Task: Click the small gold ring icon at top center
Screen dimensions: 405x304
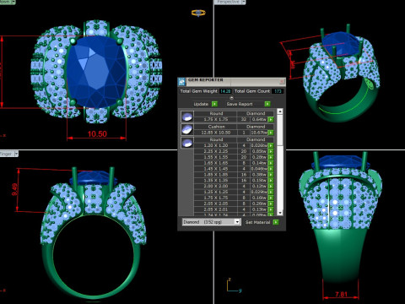Action: pyautogui.click(x=198, y=13)
